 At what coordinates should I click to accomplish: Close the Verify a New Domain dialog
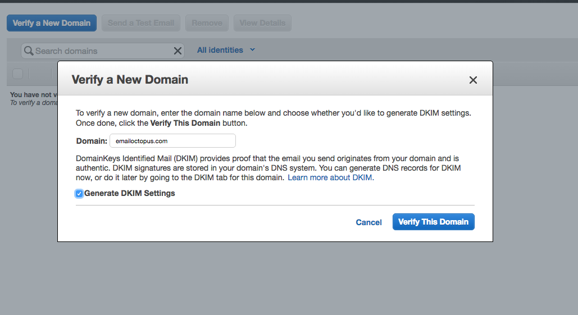[473, 80]
